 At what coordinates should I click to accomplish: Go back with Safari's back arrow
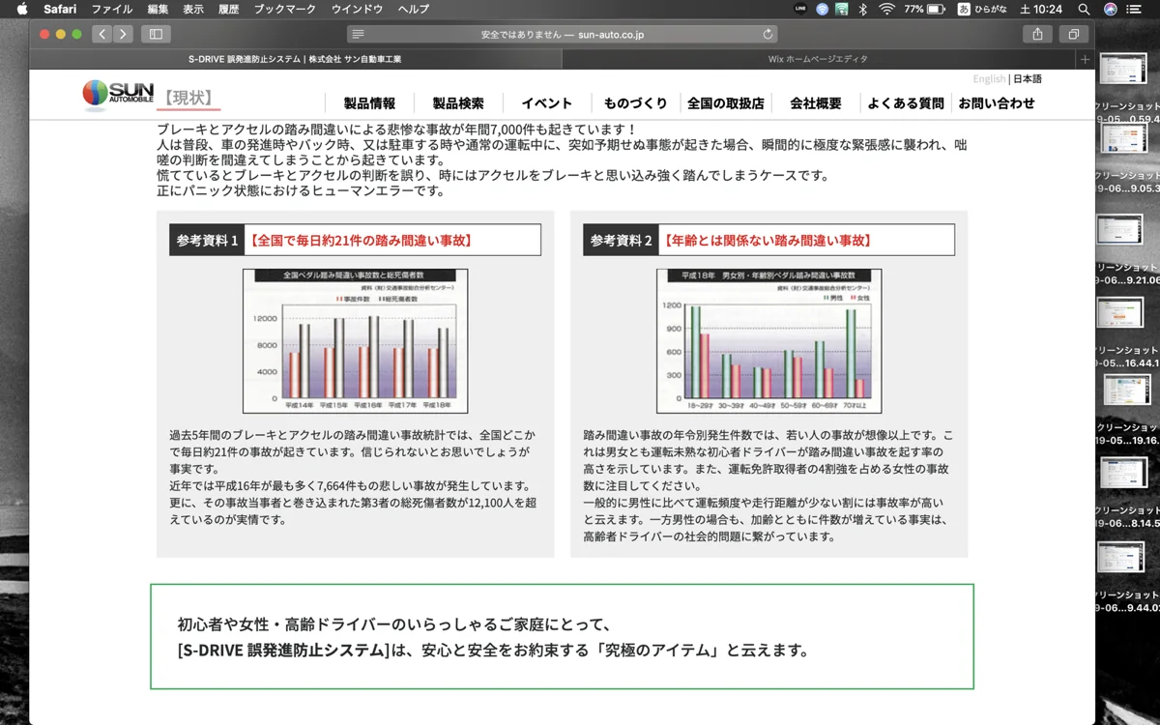(x=101, y=34)
